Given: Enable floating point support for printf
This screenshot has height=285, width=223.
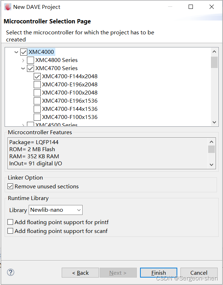Looking at the screenshot, I should (10, 222).
